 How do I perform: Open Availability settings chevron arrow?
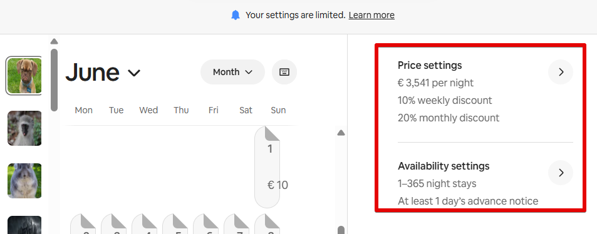coord(561,173)
